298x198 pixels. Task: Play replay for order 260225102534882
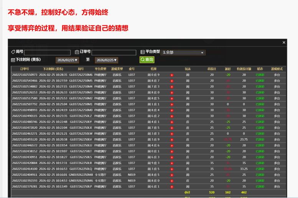point(172,87)
